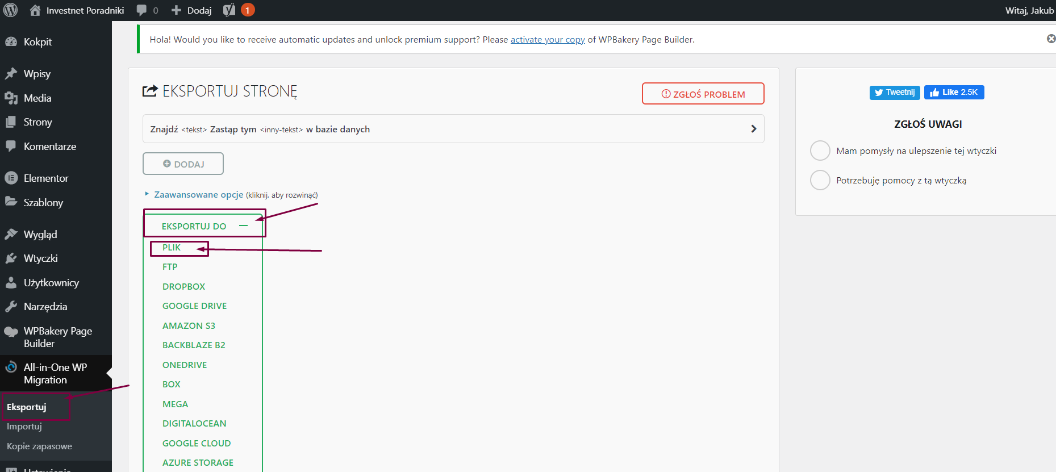1056x472 pixels.
Task: Expand Zaawansowane opcje section
Action: 198,195
